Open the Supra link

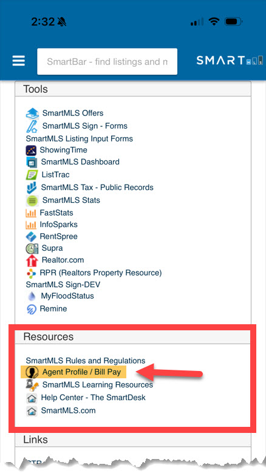(x=52, y=248)
